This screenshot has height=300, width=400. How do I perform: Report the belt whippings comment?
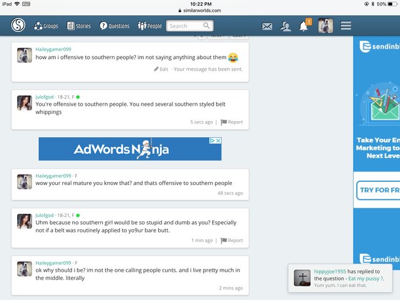click(x=231, y=122)
